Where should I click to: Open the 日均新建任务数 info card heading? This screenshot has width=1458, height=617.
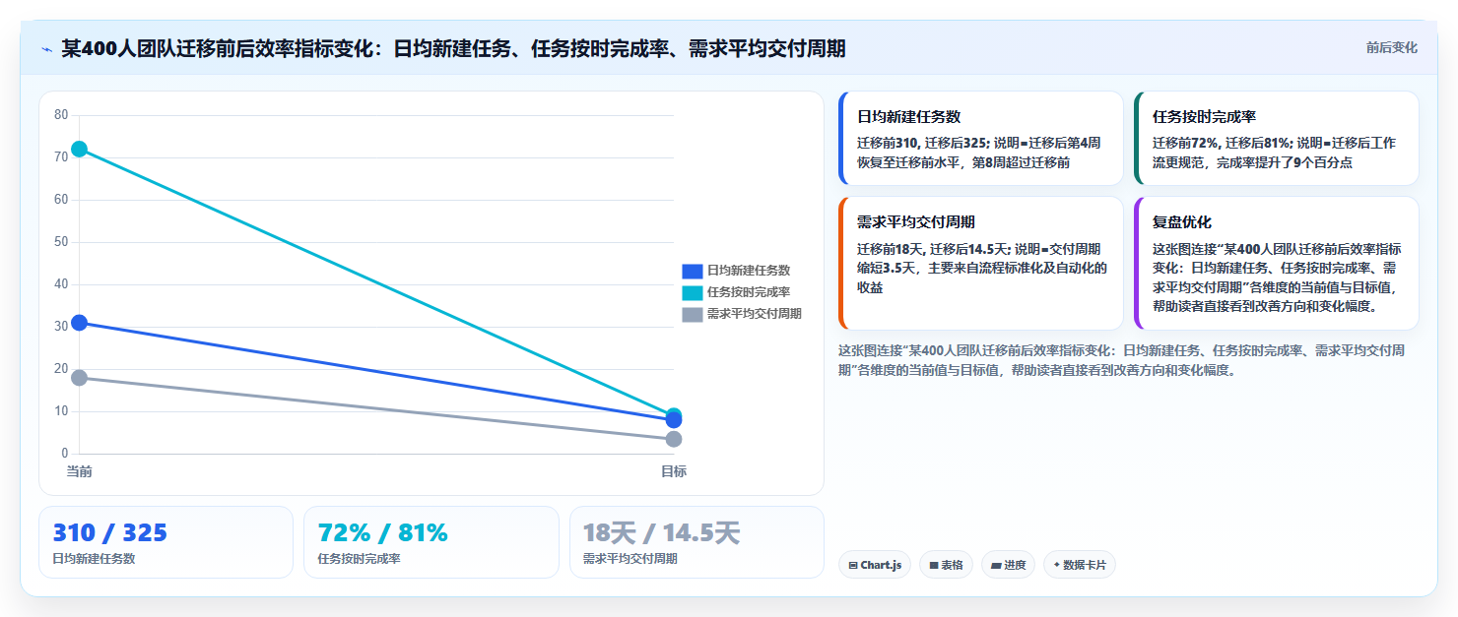[908, 117]
